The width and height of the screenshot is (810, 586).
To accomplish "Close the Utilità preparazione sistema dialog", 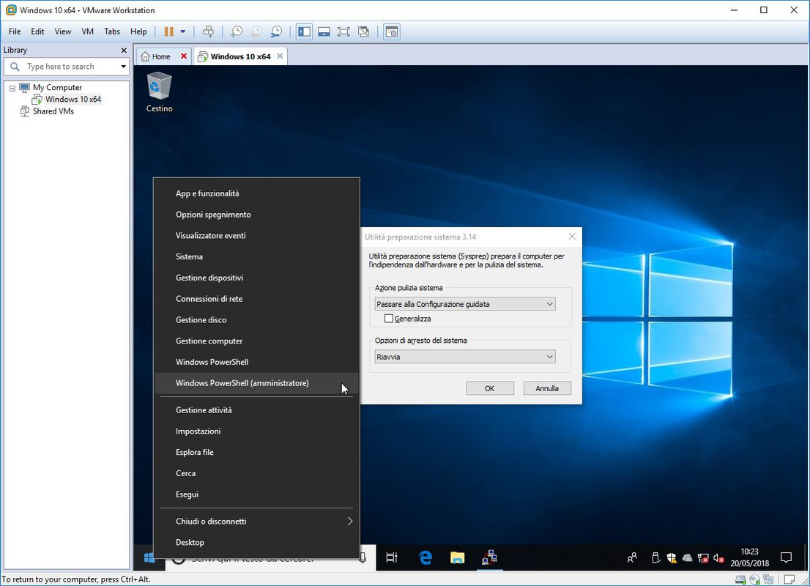I will pyautogui.click(x=572, y=237).
